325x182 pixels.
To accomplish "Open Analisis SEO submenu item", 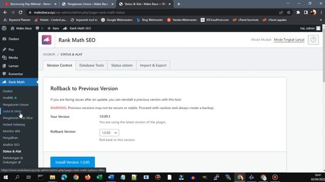I will coord(11,145).
